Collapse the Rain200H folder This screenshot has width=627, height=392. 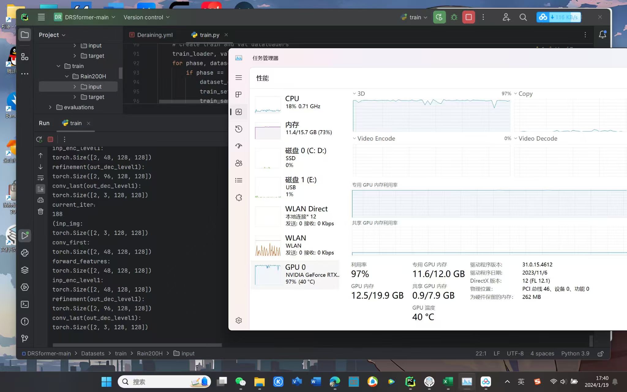[67, 76]
